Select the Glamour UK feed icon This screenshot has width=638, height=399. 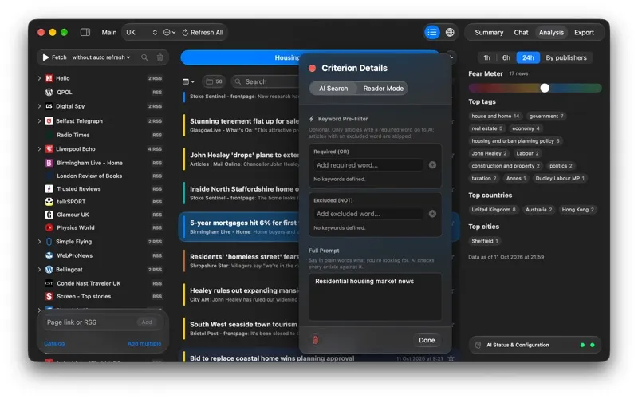tap(49, 215)
